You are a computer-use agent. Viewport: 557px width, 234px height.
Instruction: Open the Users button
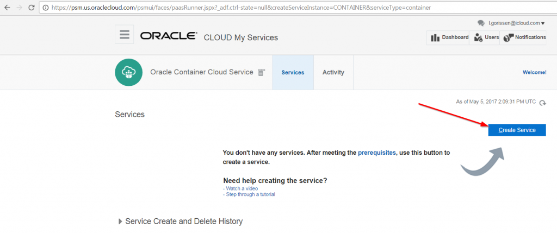(x=486, y=37)
